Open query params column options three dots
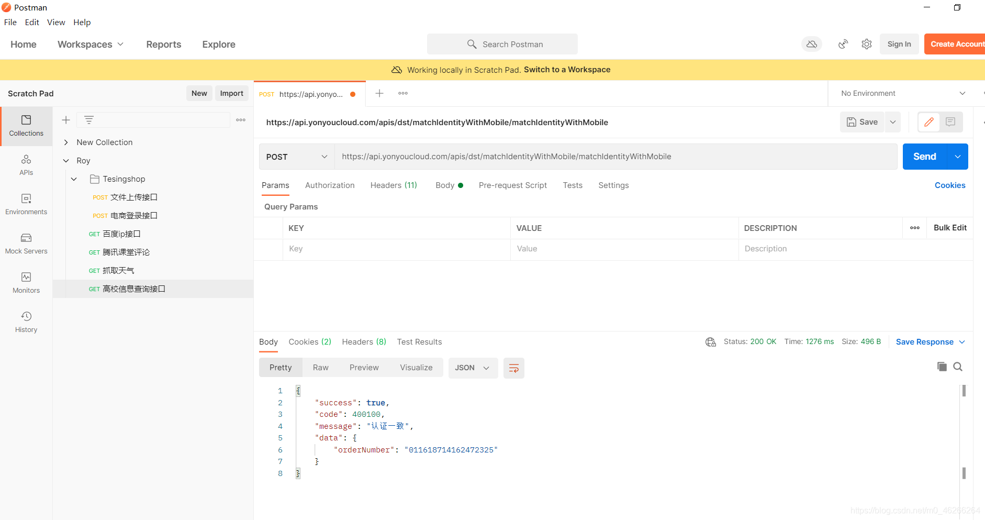This screenshot has height=520, width=985. 915,228
